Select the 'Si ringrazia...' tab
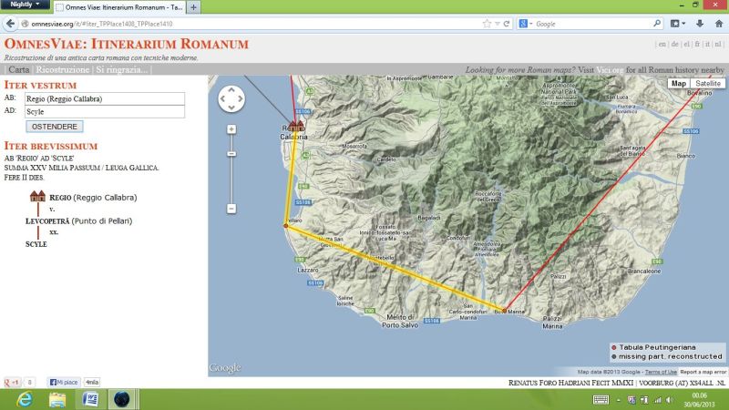Image resolution: width=729 pixels, height=410 pixels. coord(123,69)
